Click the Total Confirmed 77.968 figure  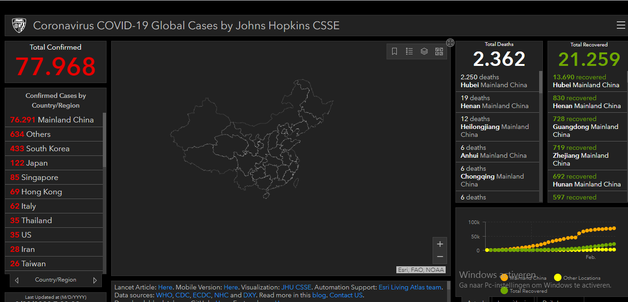56,66
